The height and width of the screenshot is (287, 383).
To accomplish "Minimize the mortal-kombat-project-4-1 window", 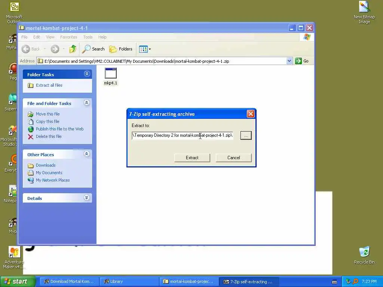I will (292, 28).
